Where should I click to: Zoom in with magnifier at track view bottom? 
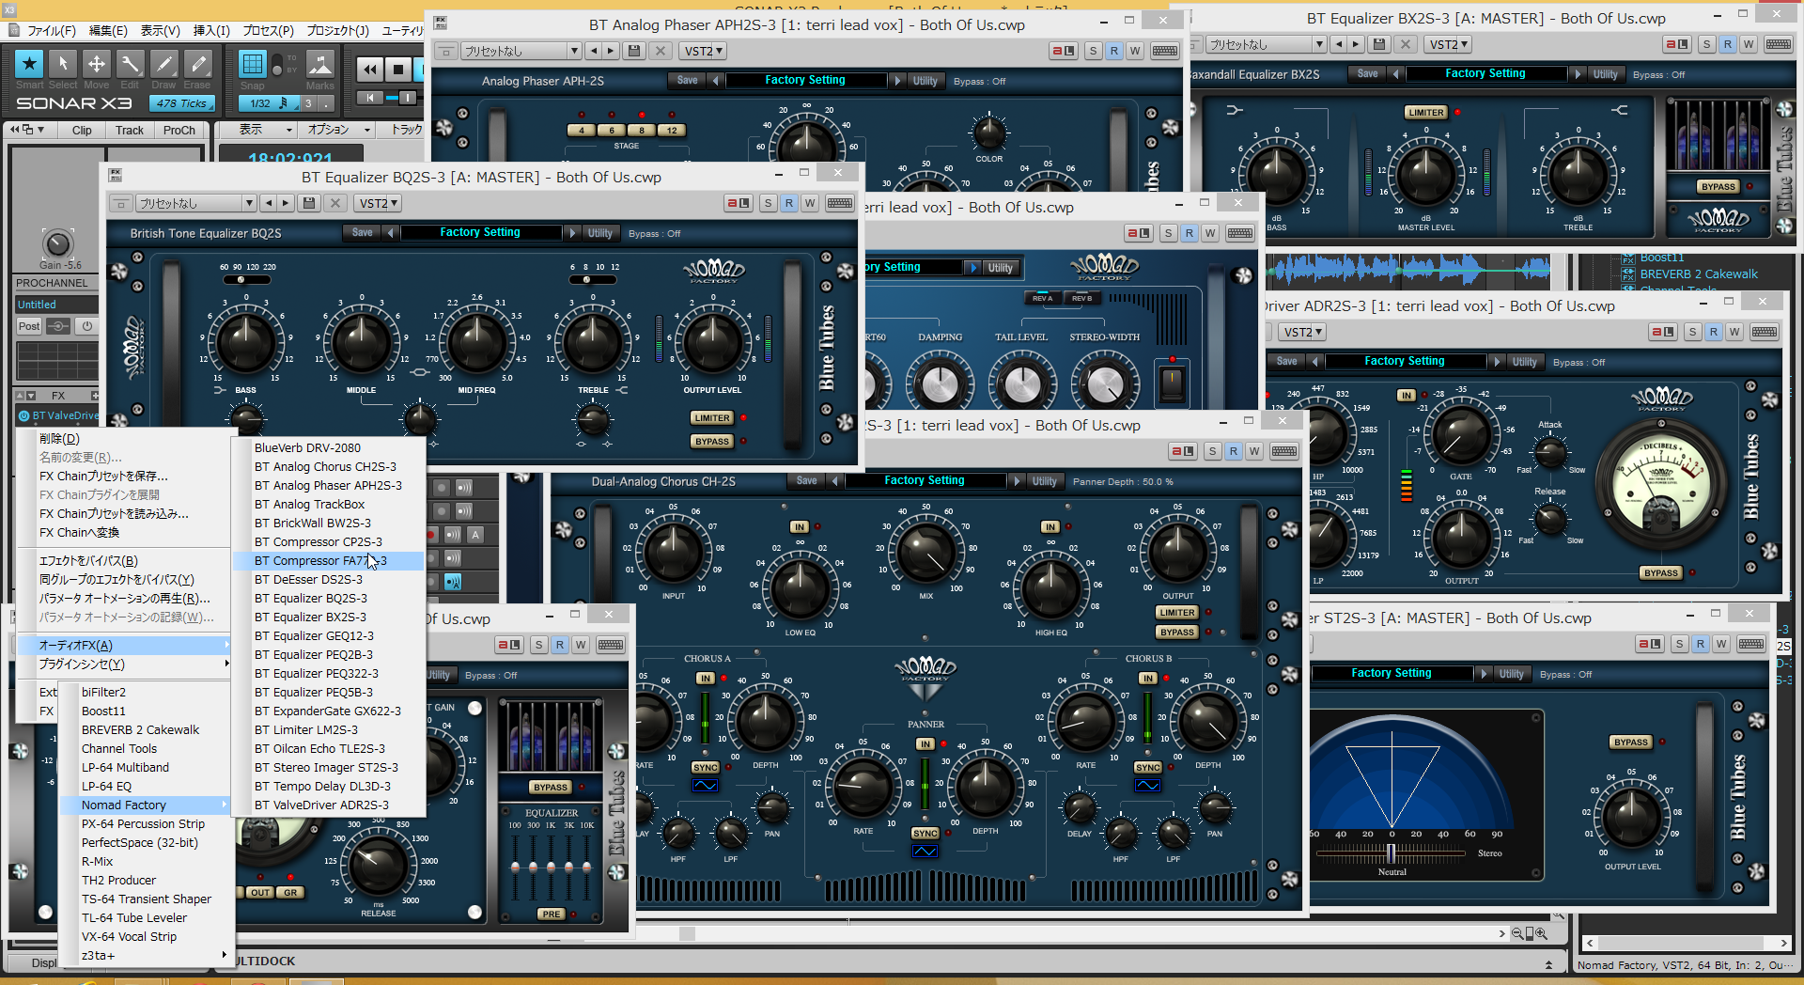click(1541, 933)
